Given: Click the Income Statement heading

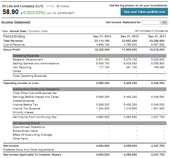Looking at the screenshot, I should 16,22.
